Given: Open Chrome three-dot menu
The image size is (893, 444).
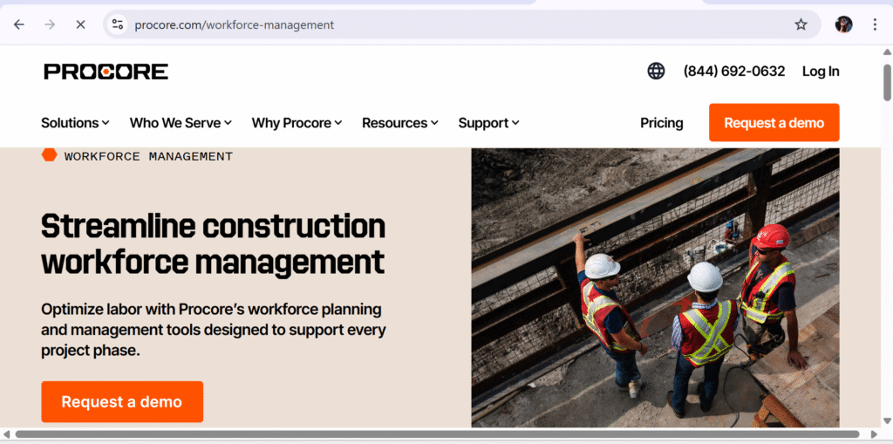Looking at the screenshot, I should pos(875,24).
